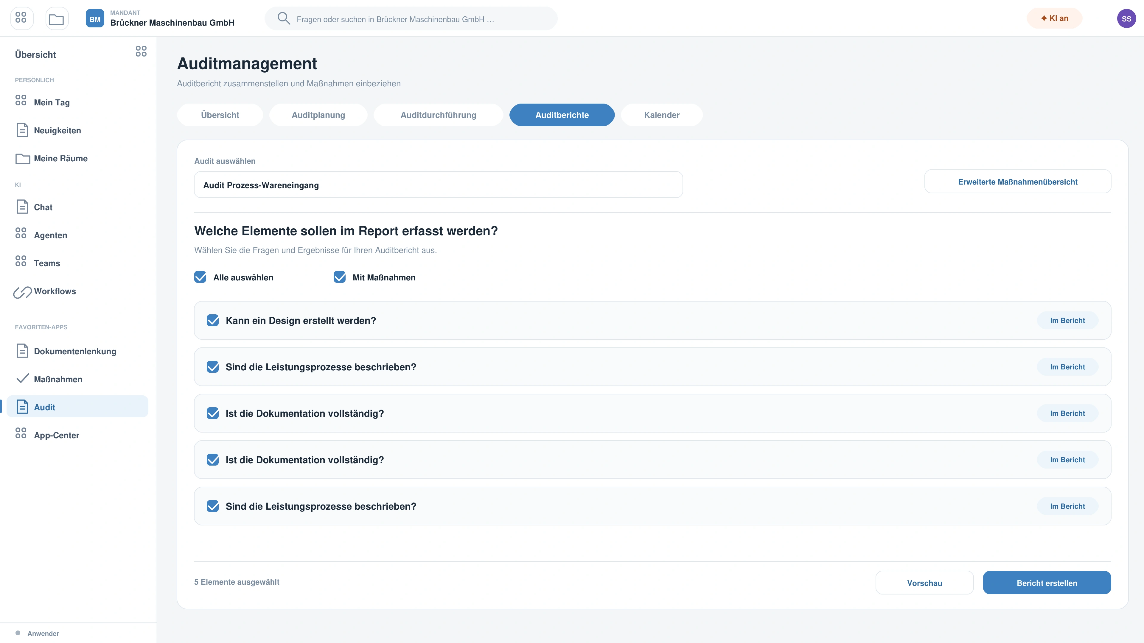Click the Maßnahmen checkmark icon
The image size is (1144, 643).
click(22, 379)
